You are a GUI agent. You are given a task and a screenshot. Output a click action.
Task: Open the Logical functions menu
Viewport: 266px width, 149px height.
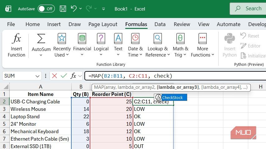101,45
